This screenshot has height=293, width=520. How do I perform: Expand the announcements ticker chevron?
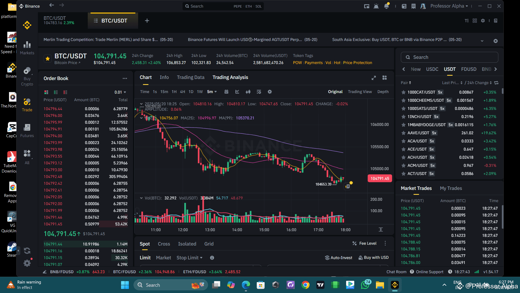pos(482,41)
